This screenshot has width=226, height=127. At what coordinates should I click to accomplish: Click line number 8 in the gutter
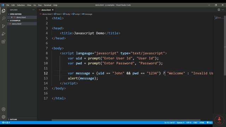pyautogui.click(x=47, y=53)
